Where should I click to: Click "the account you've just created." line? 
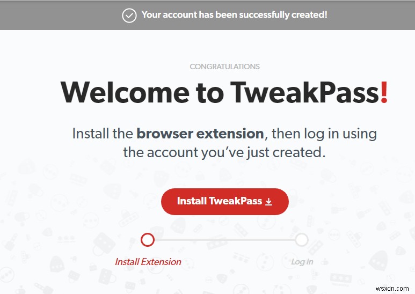click(224, 152)
